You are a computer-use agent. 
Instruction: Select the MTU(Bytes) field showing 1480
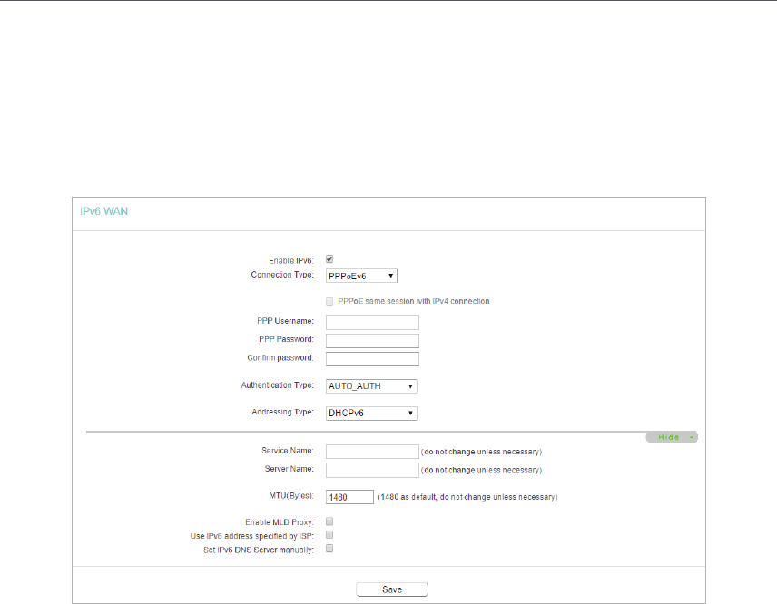tap(349, 497)
